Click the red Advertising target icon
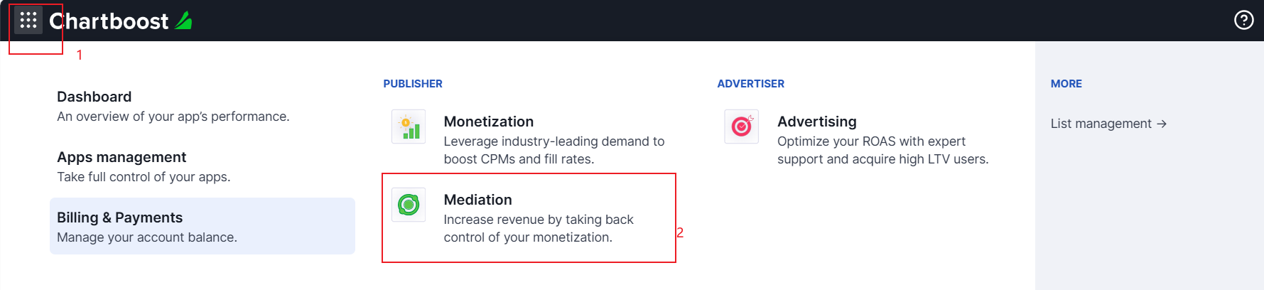Screen dimensions: 1264x290 742,127
